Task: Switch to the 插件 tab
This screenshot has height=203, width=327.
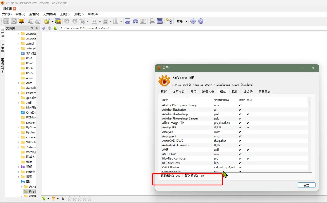Action: tap(235, 92)
